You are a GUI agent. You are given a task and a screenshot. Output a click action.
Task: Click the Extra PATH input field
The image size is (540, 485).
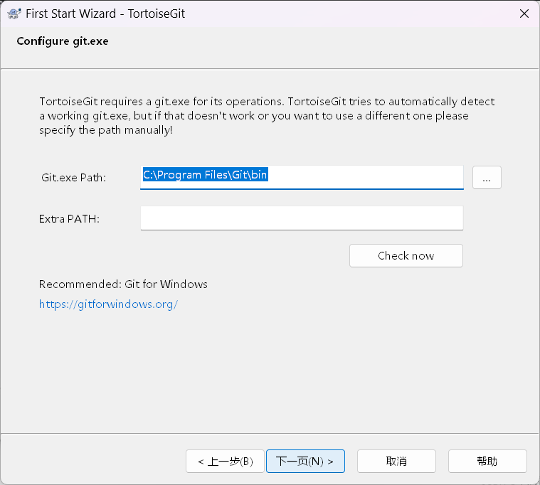point(302,218)
